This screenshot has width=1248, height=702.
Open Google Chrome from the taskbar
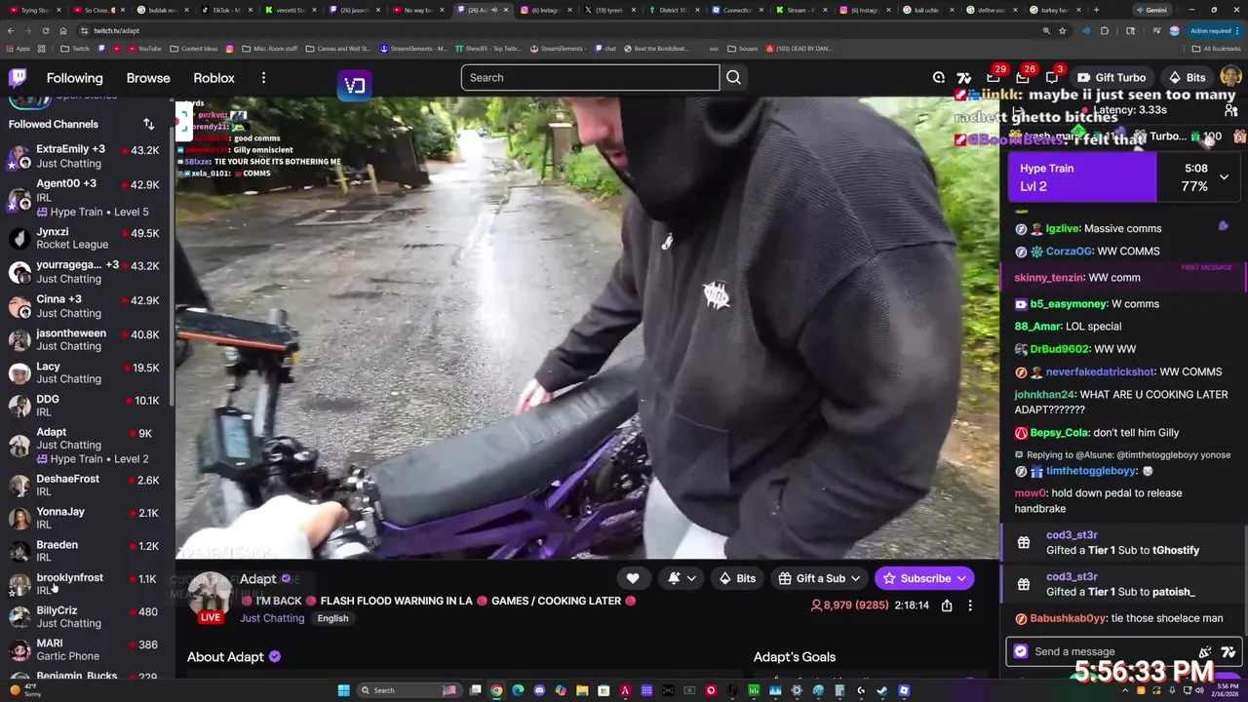tap(496, 690)
